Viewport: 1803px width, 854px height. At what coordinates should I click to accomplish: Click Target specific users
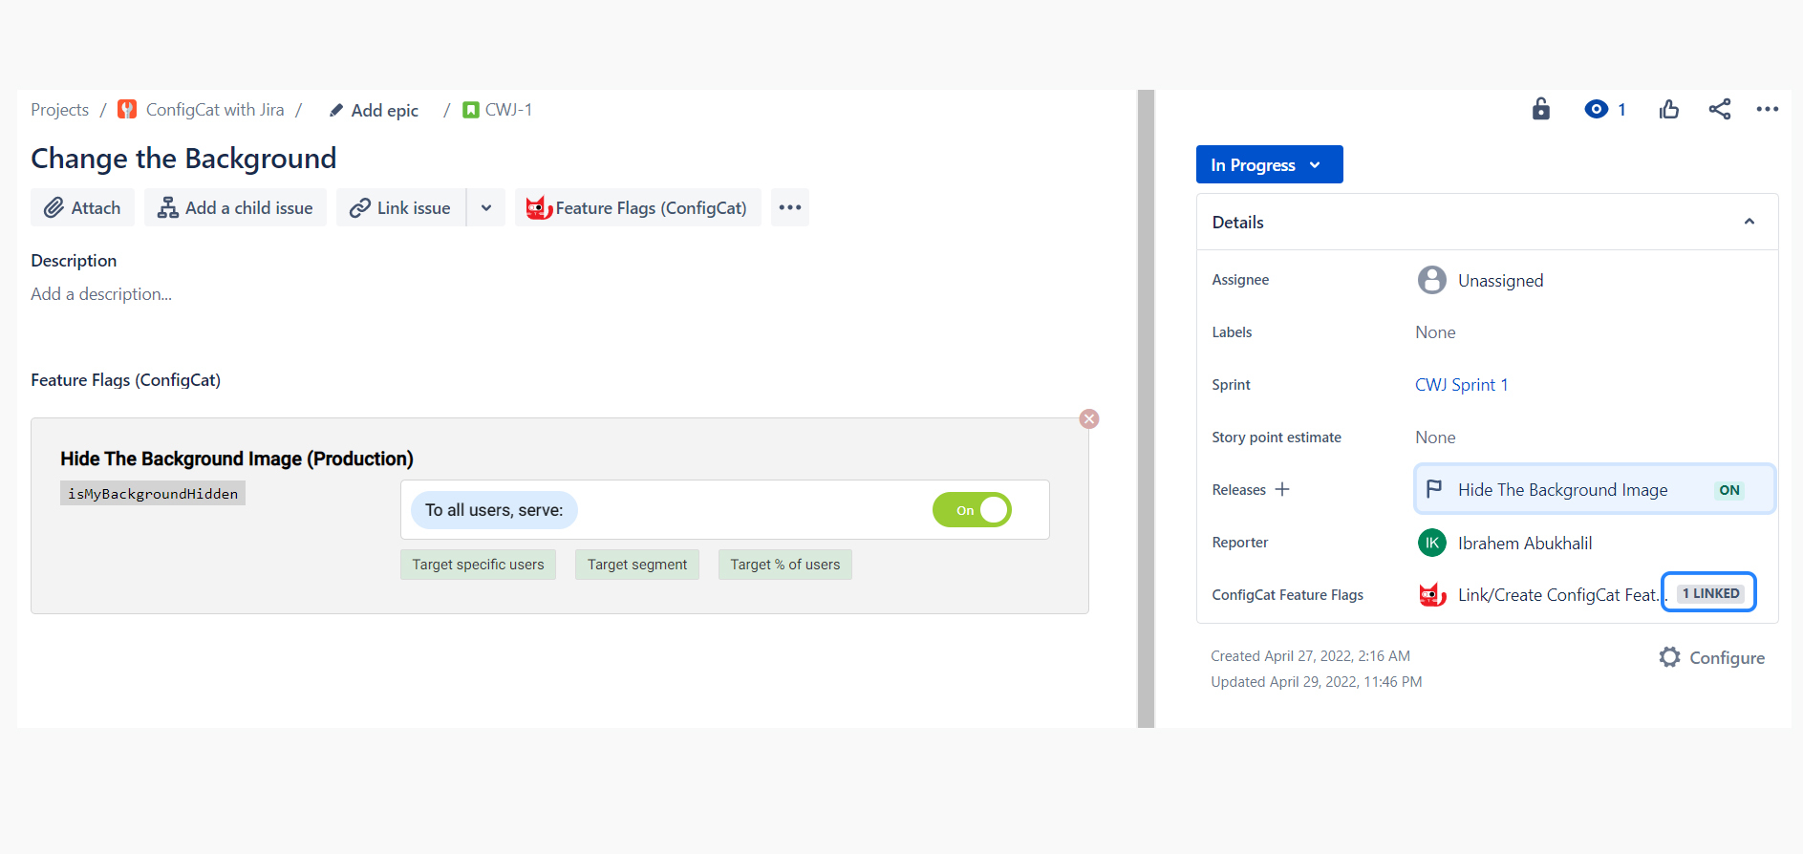click(x=478, y=565)
